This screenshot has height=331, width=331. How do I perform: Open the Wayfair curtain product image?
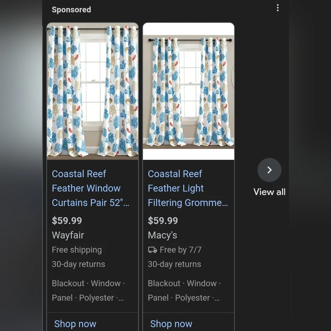click(92, 91)
